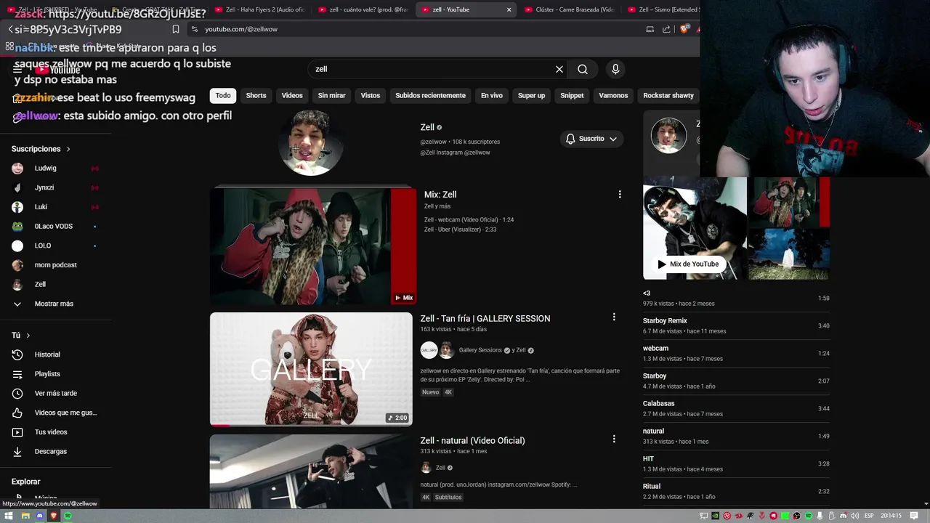Select the Rockstar shawty filter chip
This screenshot has width=930, height=523.
(x=668, y=95)
